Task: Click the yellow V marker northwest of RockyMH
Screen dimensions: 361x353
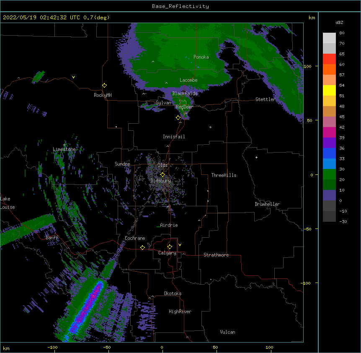Action: 73,77
